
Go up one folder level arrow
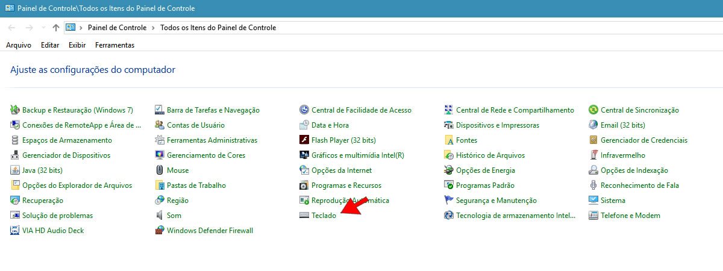click(56, 28)
